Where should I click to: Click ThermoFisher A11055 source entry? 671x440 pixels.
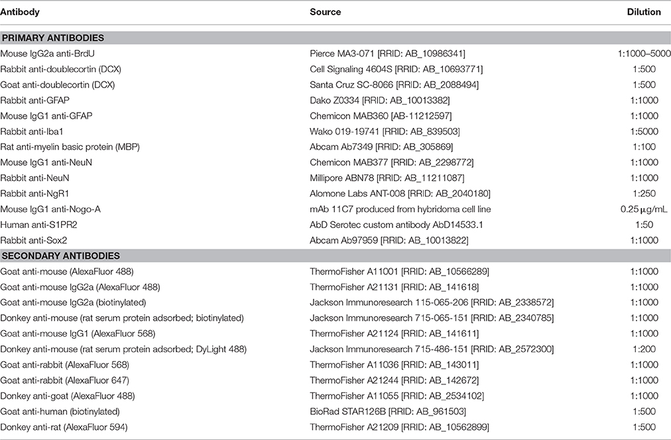coord(396,396)
